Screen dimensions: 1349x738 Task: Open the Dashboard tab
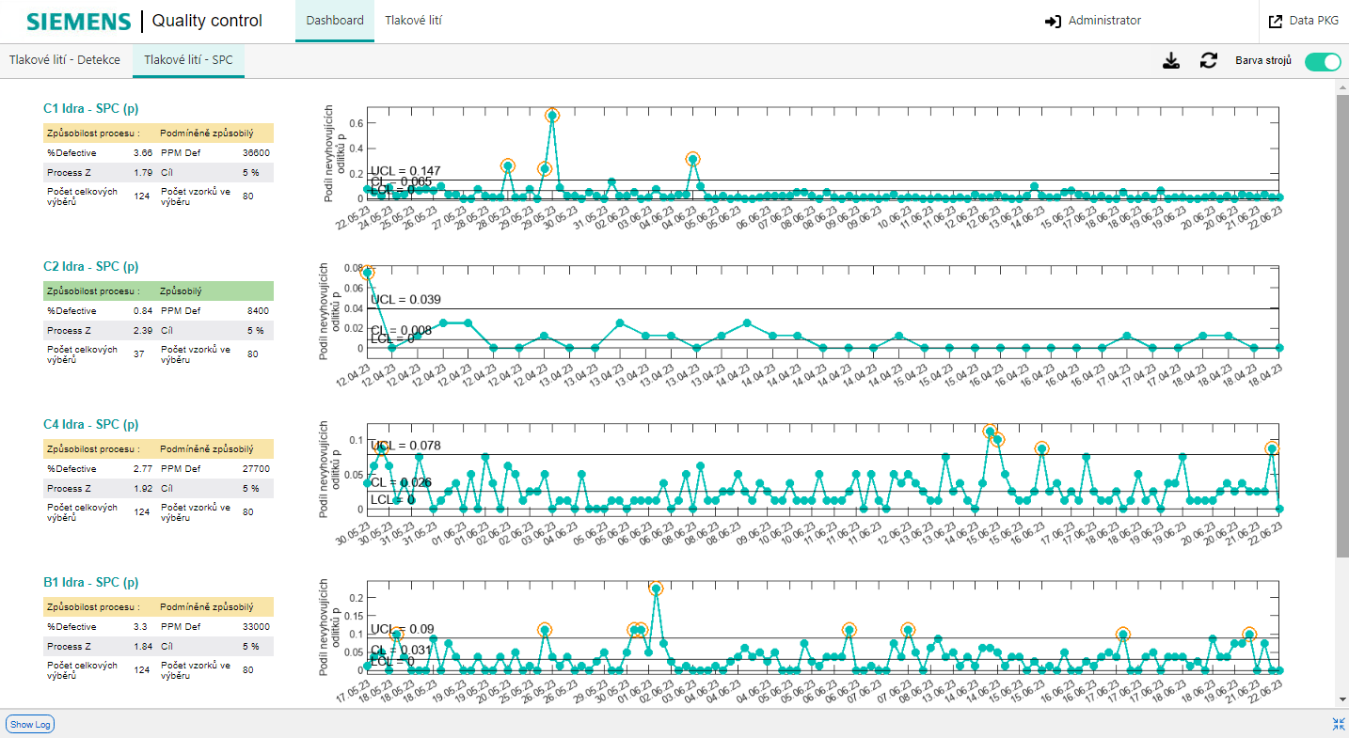pos(334,20)
